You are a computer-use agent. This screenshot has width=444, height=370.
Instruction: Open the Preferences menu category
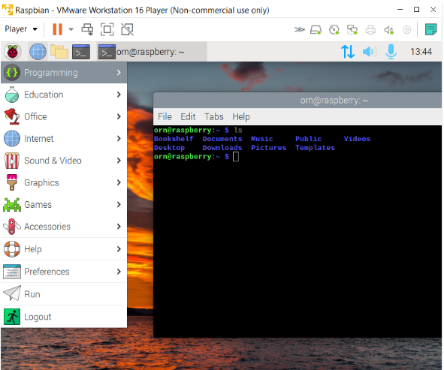click(64, 272)
